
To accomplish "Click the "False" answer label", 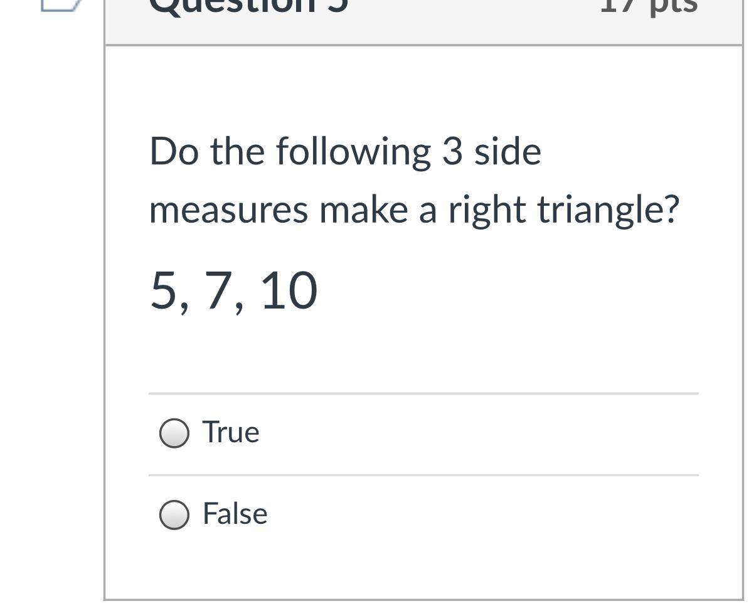I will coord(235,514).
